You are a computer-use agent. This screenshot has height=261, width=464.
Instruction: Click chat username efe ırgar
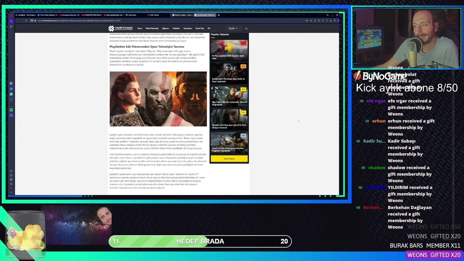(376, 101)
